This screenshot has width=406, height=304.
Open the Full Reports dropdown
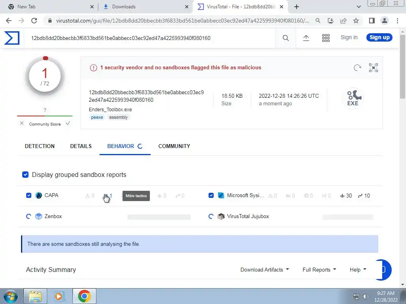[x=319, y=270]
